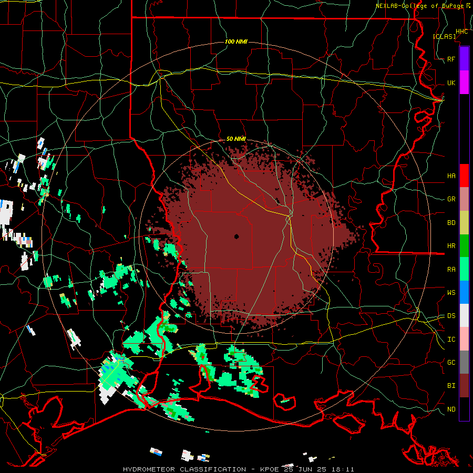
Task: Click the IC legend label
Action: click(451, 340)
